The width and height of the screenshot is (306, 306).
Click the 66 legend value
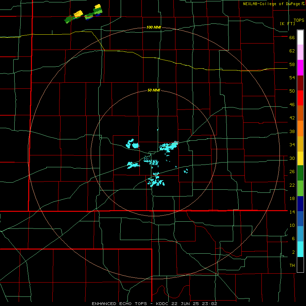click(292, 38)
